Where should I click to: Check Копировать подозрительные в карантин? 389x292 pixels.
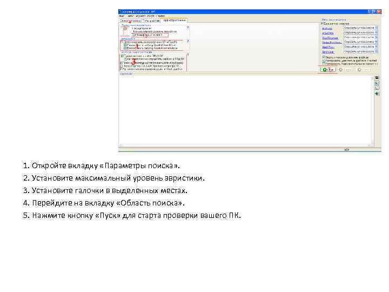coord(324,64)
